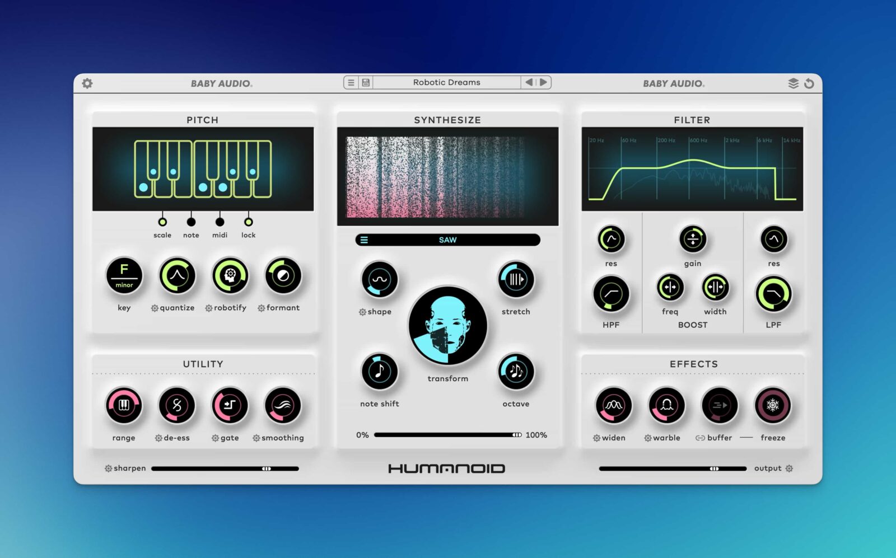This screenshot has height=558, width=896.
Task: Click the warble effect knob
Action: coord(666,405)
